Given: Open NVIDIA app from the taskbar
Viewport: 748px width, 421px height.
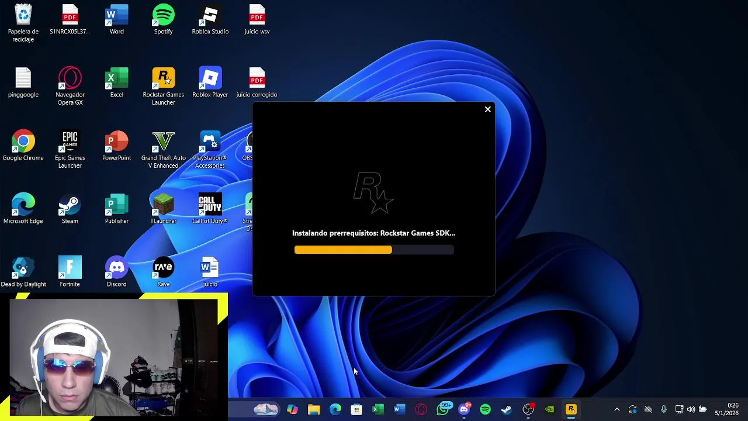Looking at the screenshot, I should pos(549,409).
